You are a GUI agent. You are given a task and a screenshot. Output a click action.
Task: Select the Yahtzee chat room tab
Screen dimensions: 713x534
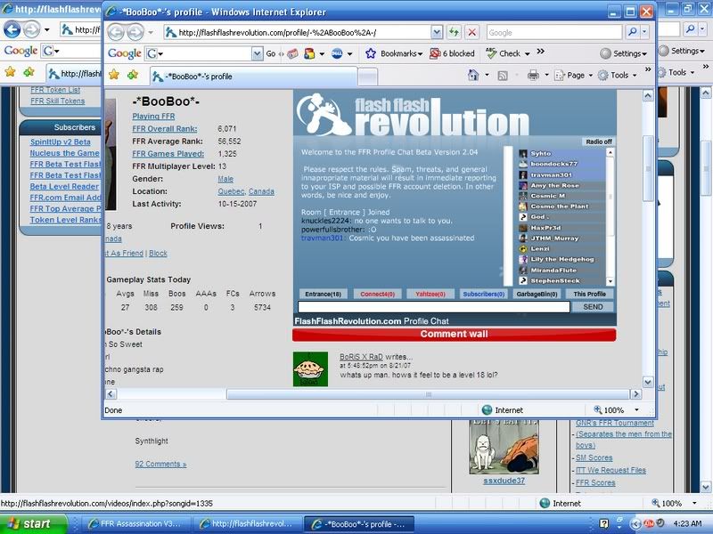click(x=431, y=294)
